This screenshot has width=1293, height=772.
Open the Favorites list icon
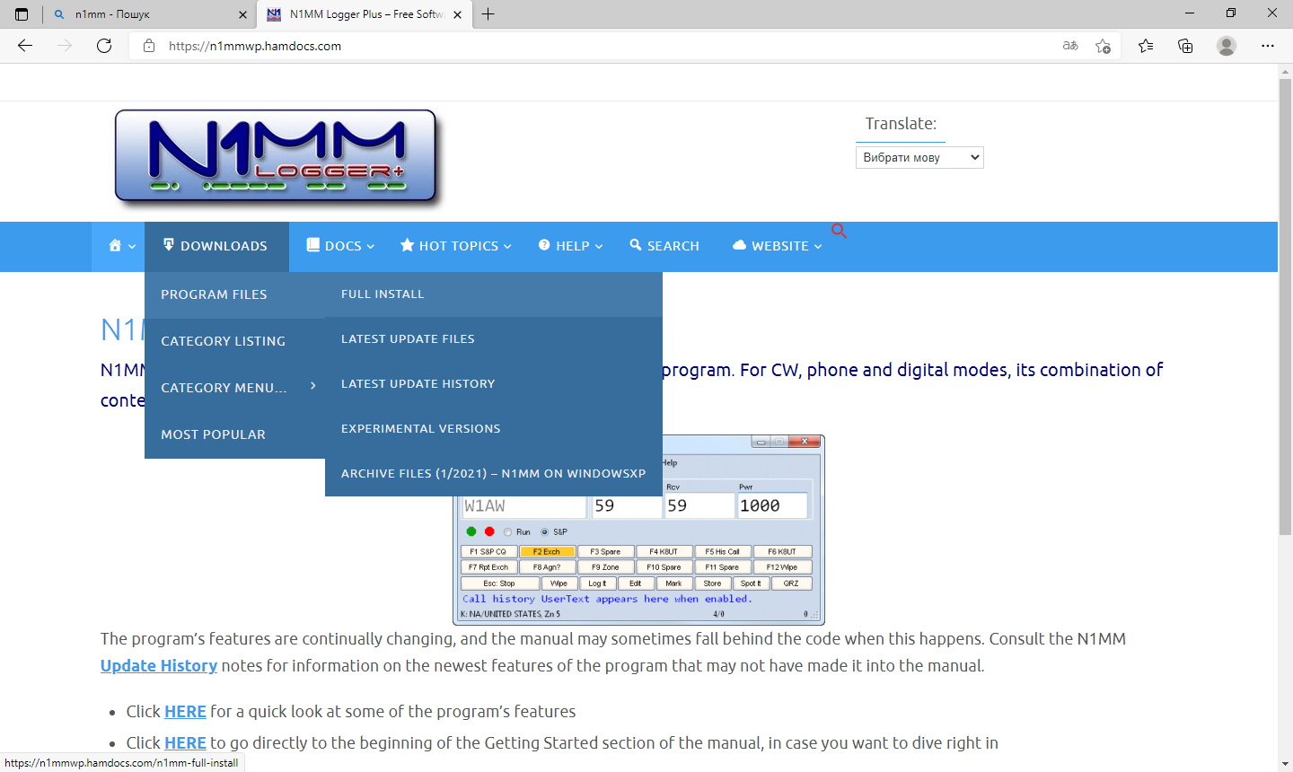point(1146,46)
